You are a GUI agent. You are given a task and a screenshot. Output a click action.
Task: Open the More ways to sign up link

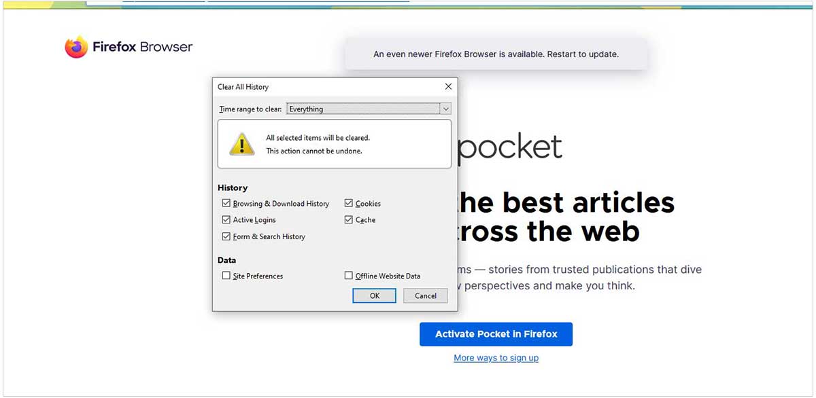click(x=496, y=357)
